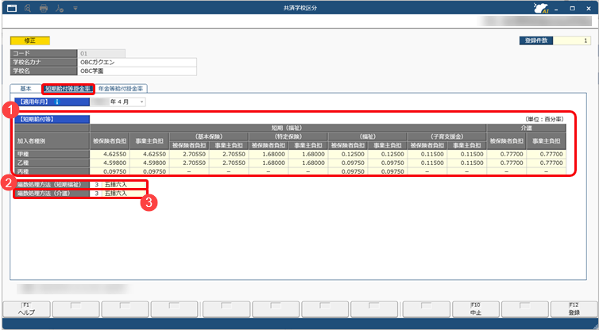Viewport: 599px width, 330px height.
Task: Select 甲種 子育支援金 被保険者負担 cell 0.11500
Action: (427, 154)
